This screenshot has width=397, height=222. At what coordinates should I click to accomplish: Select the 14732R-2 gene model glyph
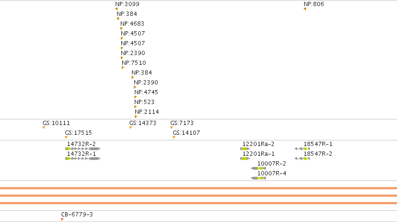point(83,149)
